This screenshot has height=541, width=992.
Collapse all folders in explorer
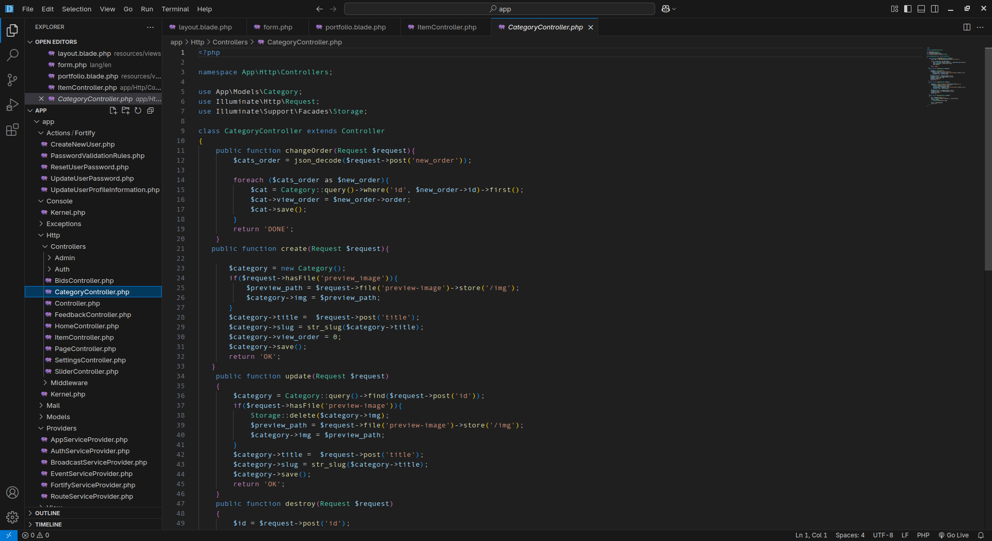pyautogui.click(x=150, y=110)
